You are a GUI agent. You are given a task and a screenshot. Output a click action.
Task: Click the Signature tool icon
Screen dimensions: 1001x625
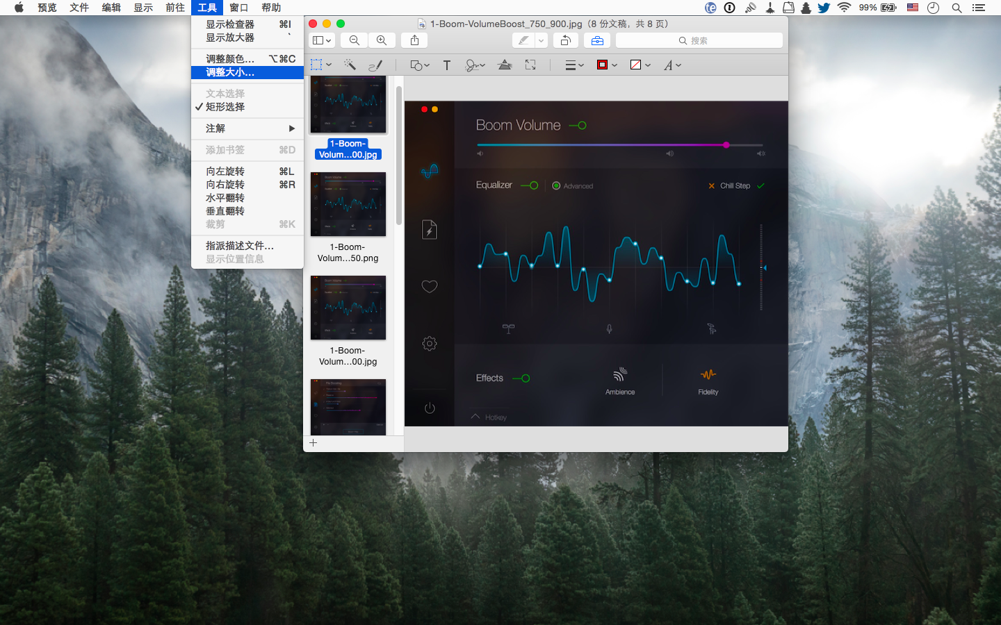pyautogui.click(x=471, y=65)
